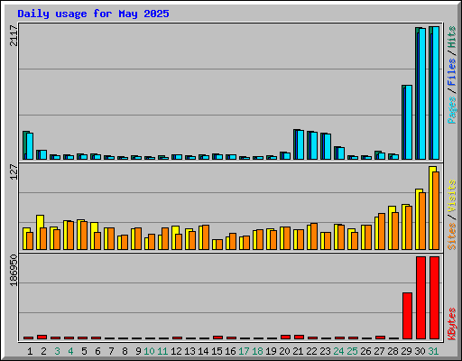Click the cyan pages bar for day 21
The height and width of the screenshot is (361, 462).
coord(300,144)
